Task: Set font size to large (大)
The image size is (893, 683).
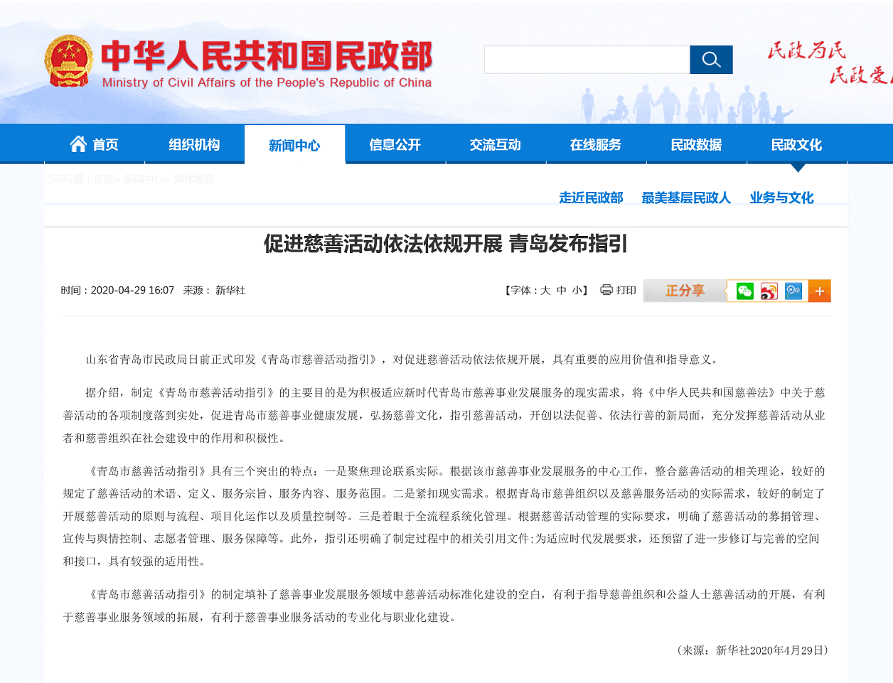Action: [x=545, y=290]
